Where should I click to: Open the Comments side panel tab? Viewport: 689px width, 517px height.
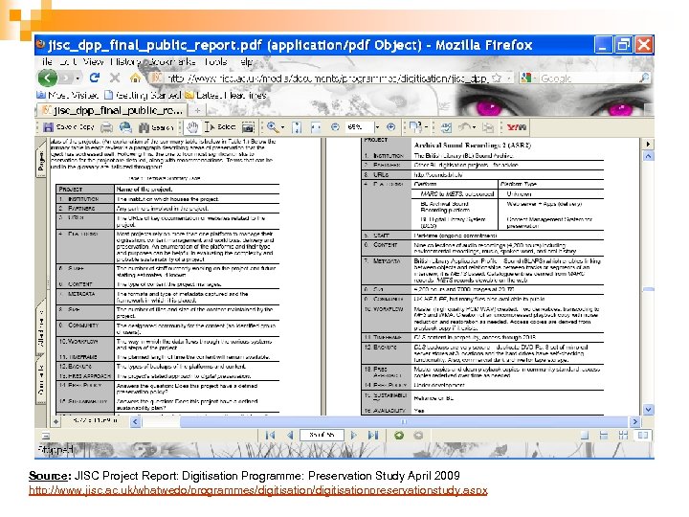(41, 380)
